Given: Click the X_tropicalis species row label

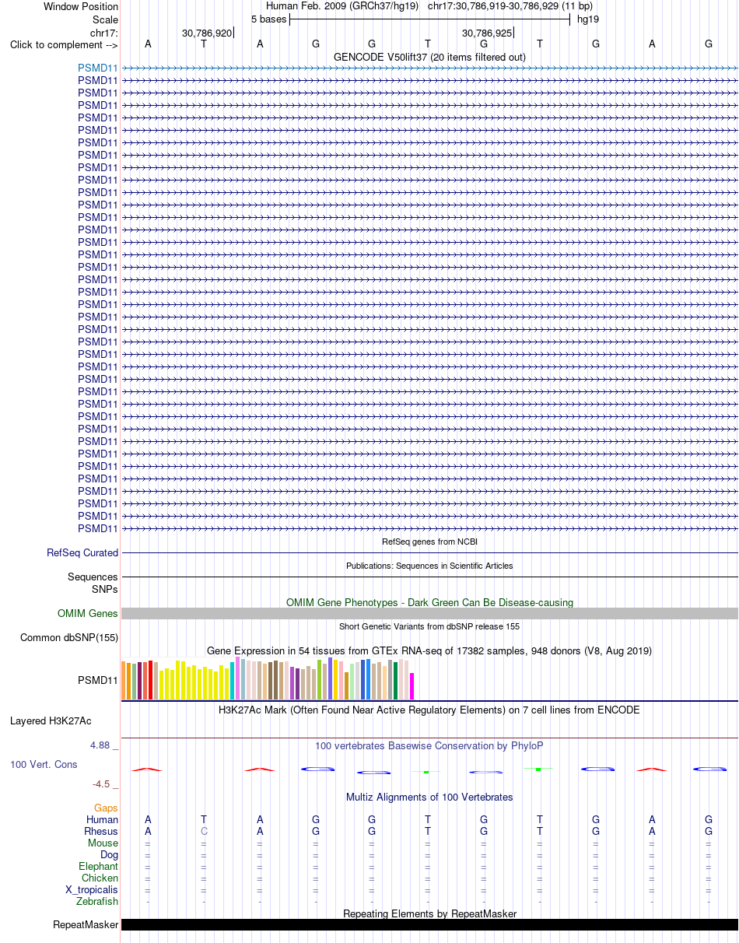Looking at the screenshot, I should point(92,889).
